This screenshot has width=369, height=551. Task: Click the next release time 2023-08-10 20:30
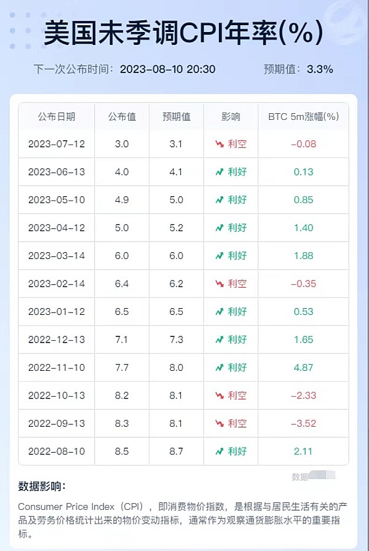tap(168, 69)
